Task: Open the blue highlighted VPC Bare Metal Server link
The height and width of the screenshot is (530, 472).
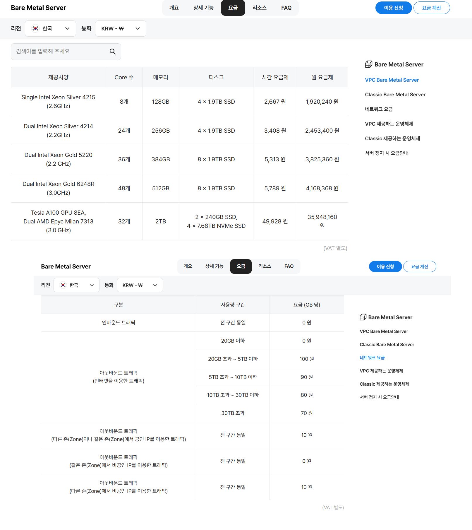Action: (x=392, y=80)
